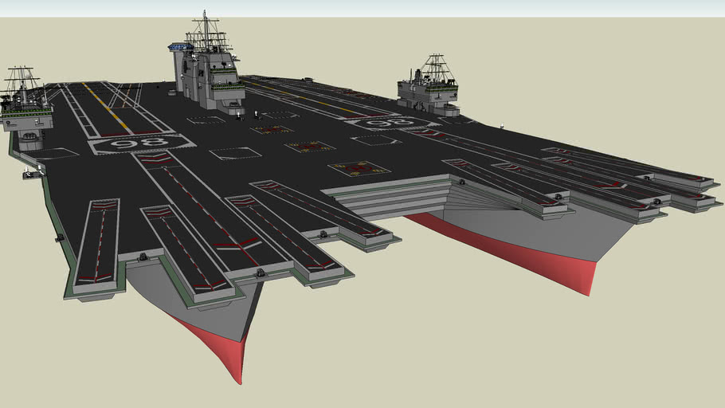The image size is (725, 408).
Task: Select the central island superstructure tower
Action: (207, 76)
